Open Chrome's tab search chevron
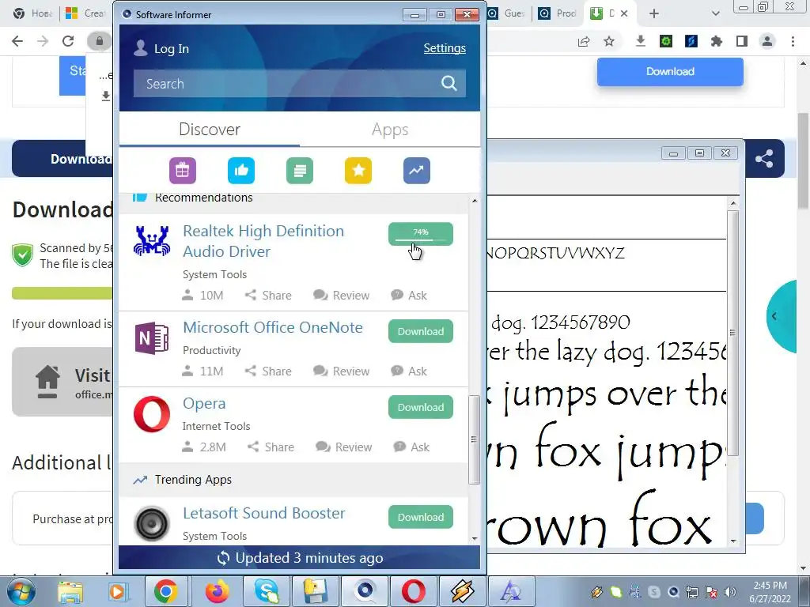The width and height of the screenshot is (810, 607). click(x=715, y=14)
